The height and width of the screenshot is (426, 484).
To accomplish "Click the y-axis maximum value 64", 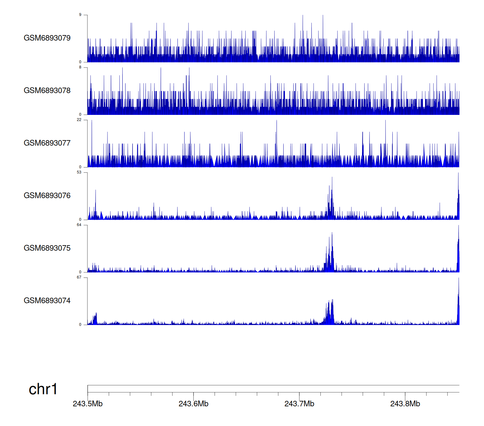I will coord(79,225).
